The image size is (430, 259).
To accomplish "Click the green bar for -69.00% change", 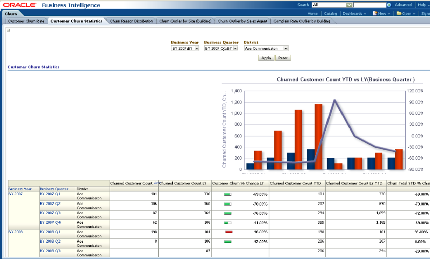I will 227,194.
